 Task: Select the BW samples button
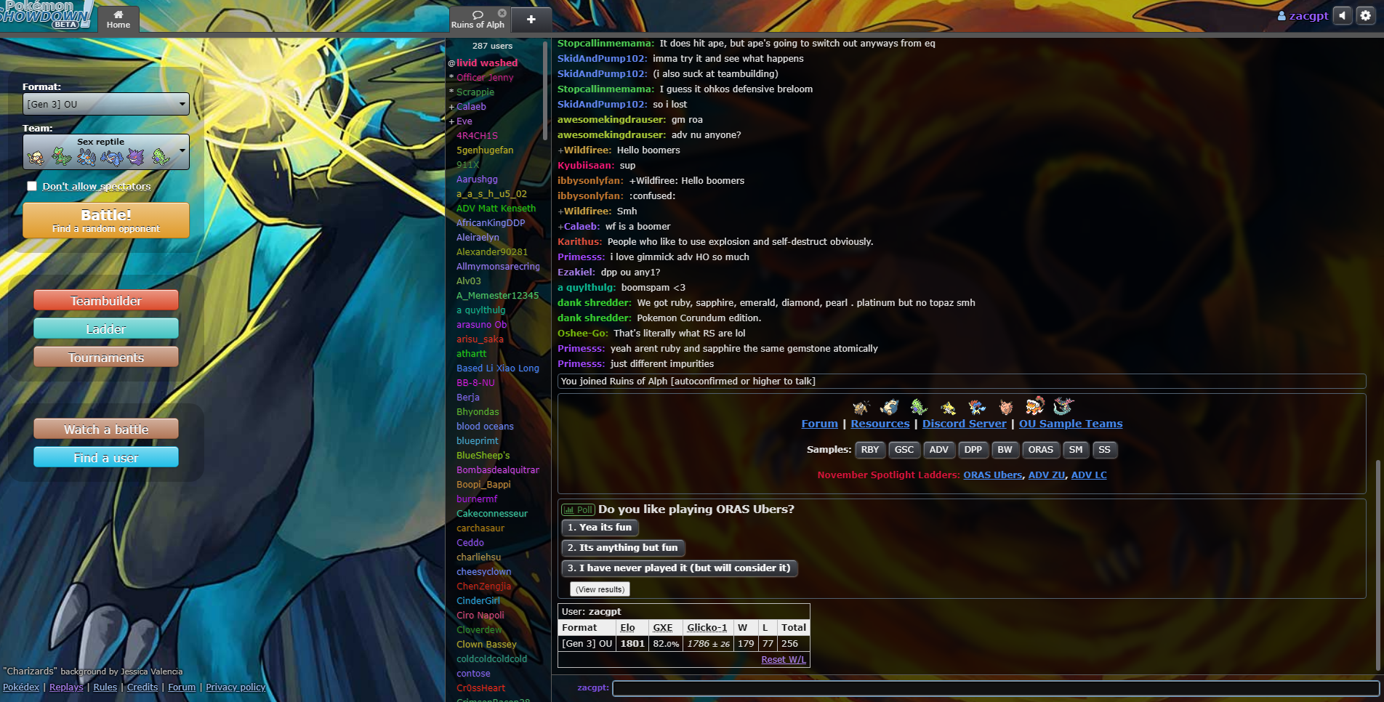tap(1005, 450)
